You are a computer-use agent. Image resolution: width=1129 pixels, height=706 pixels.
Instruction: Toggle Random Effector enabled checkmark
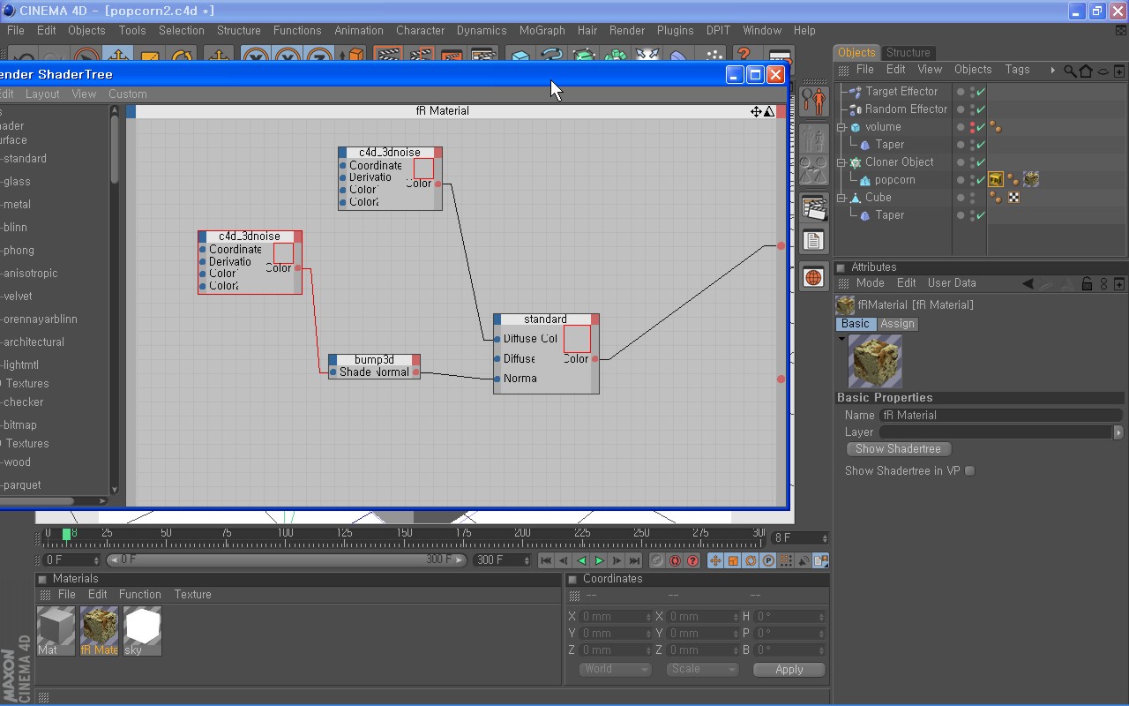pyautogui.click(x=980, y=109)
